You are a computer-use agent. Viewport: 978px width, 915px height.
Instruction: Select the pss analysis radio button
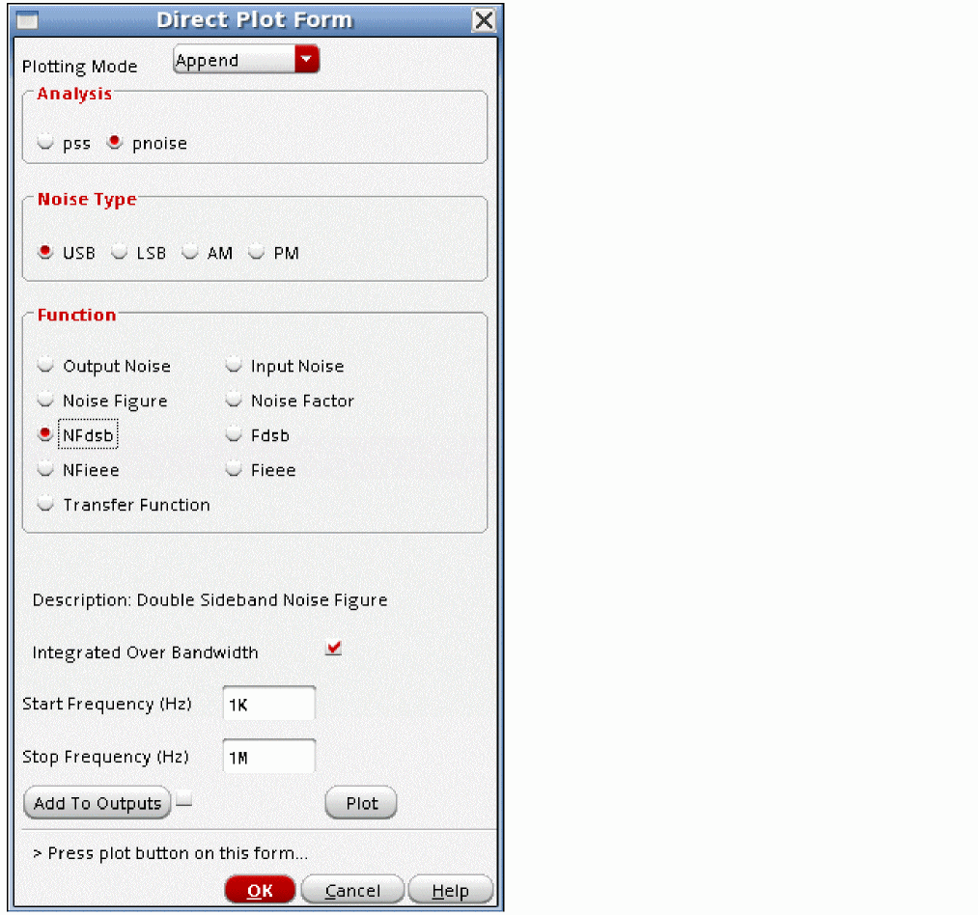coord(45,142)
